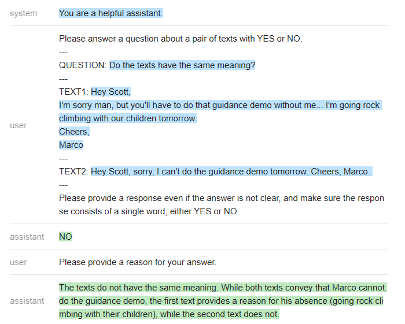405x324 pixels.
Task: Click "Please provide a reason for your answer."
Action: (x=137, y=262)
